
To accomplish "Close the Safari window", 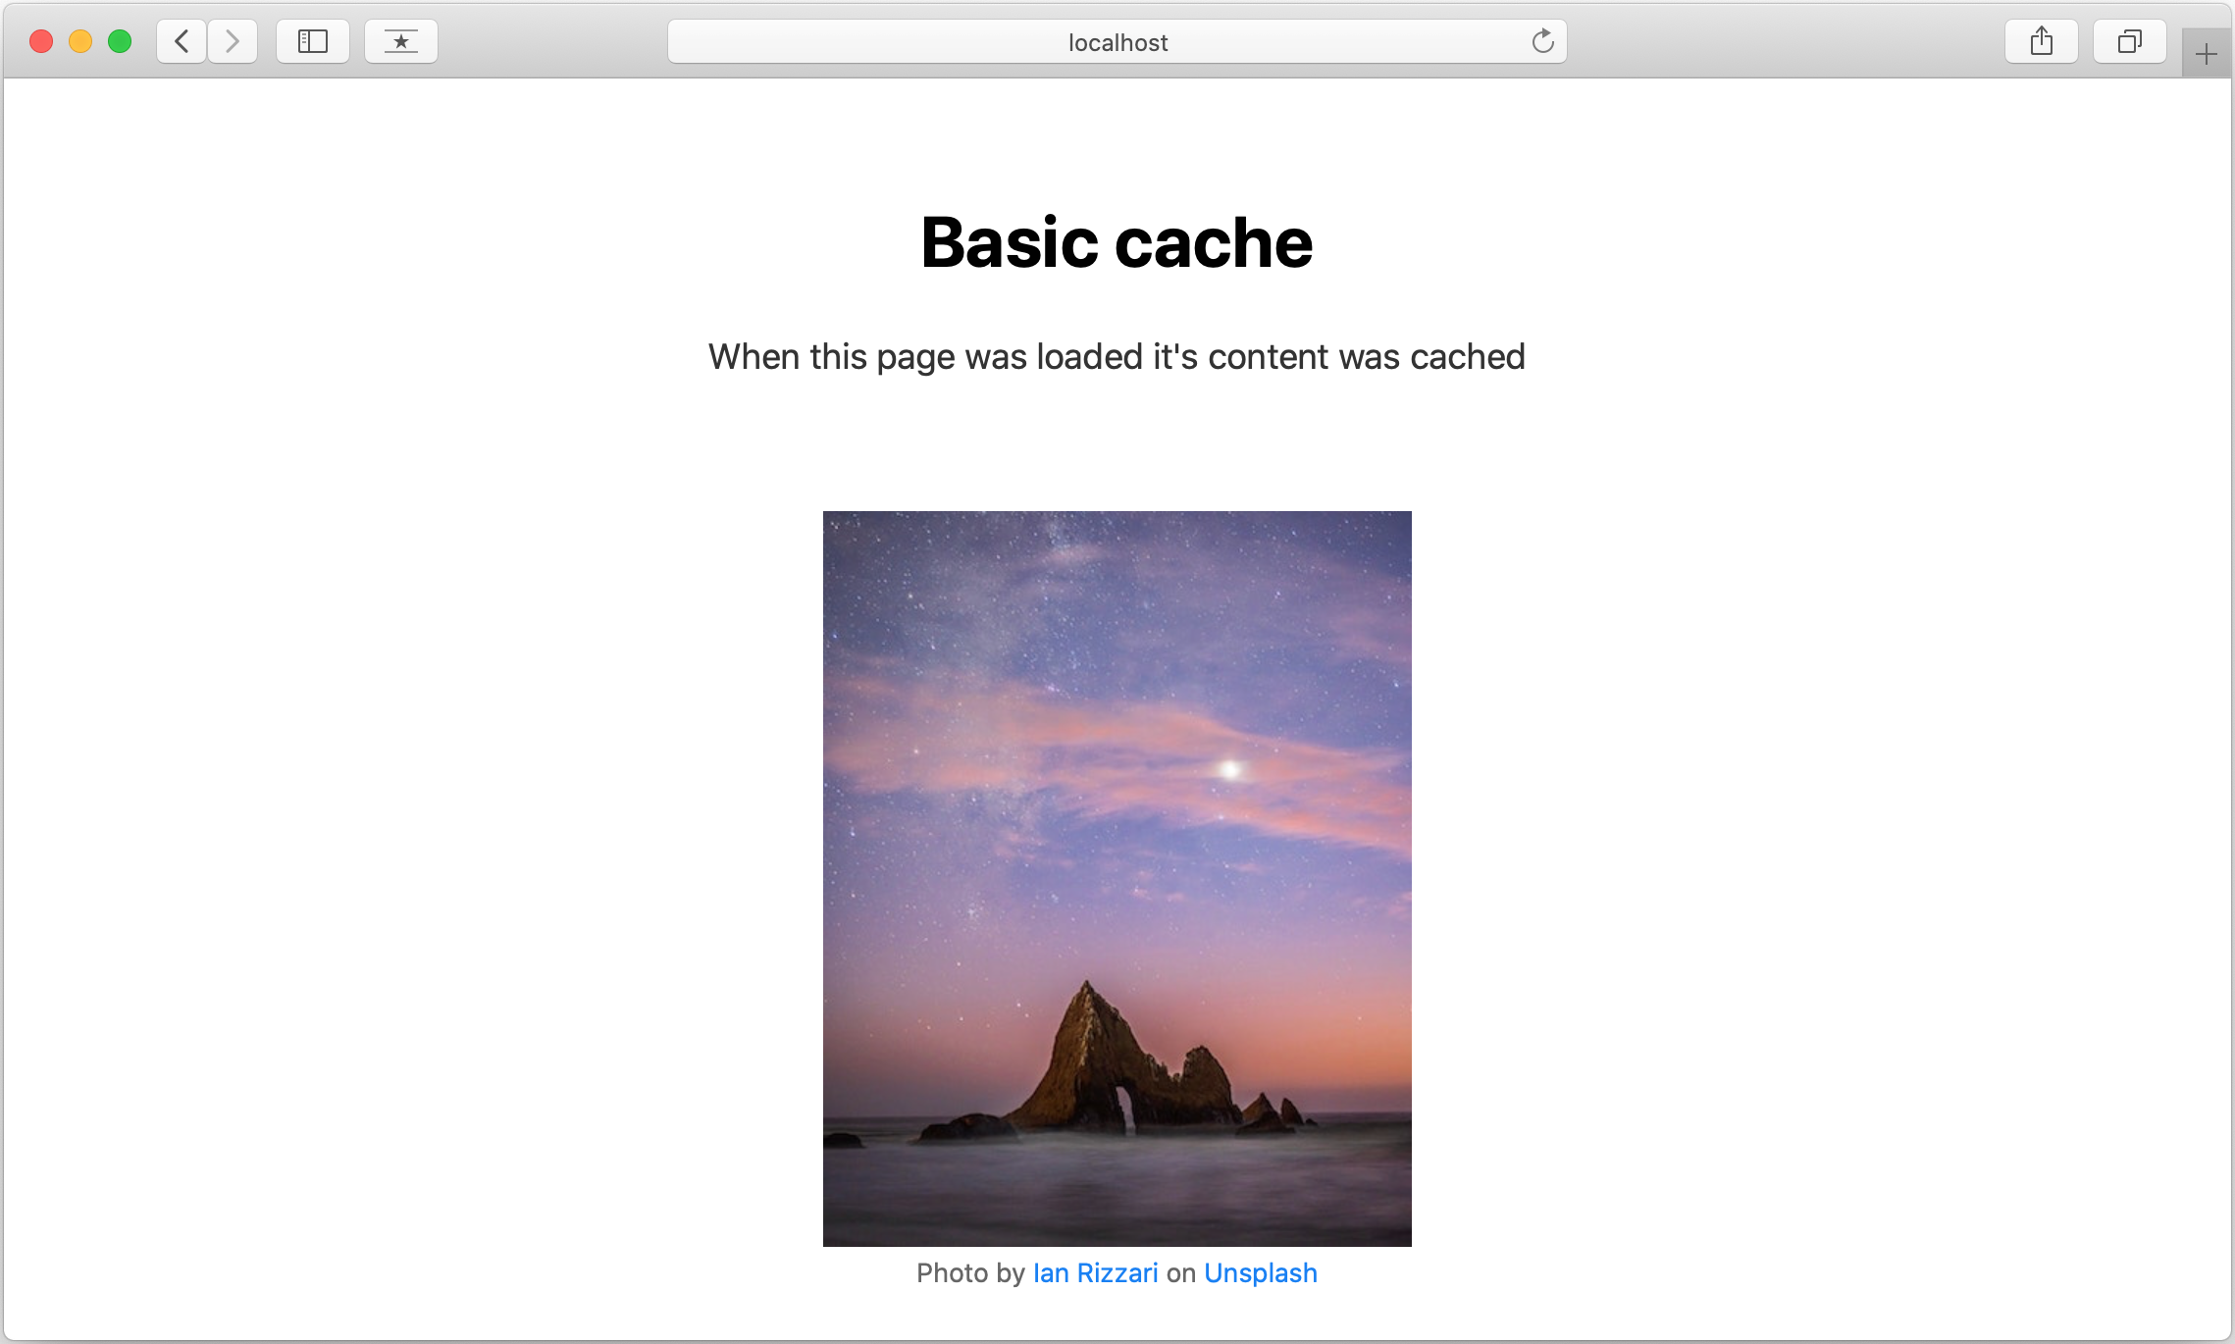I will click(41, 41).
